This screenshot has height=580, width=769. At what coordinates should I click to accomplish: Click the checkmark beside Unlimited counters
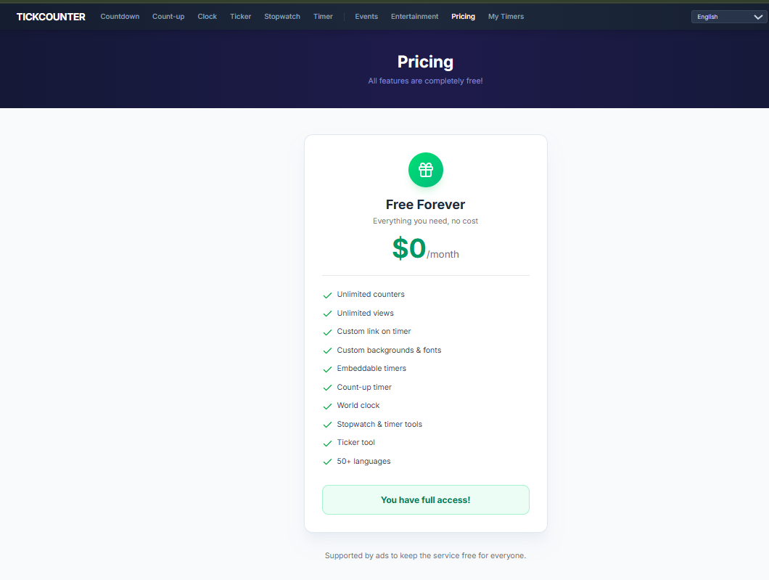(x=327, y=295)
